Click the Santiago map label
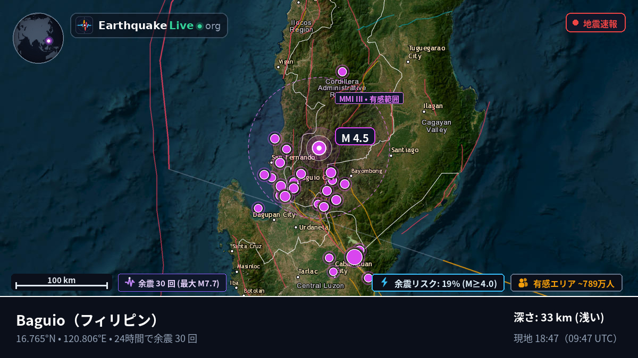 pyautogui.click(x=405, y=150)
